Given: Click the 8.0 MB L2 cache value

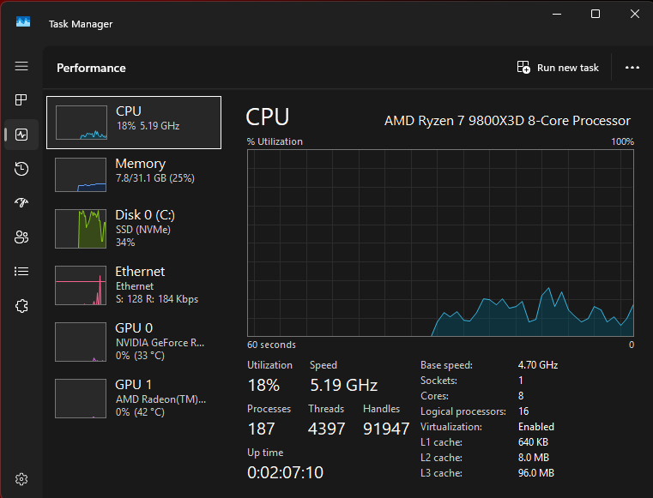Looking at the screenshot, I should point(534,458).
